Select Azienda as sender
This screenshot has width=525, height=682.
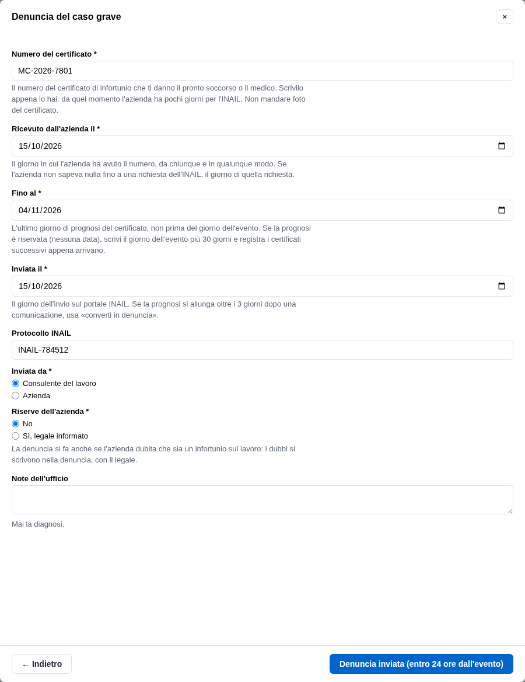pyautogui.click(x=16, y=396)
